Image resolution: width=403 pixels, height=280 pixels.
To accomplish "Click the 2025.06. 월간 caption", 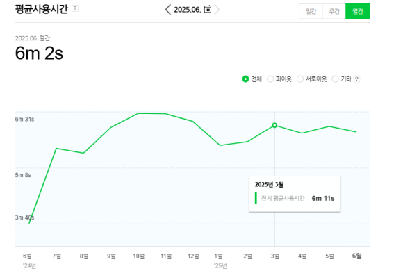I will pos(33,38).
